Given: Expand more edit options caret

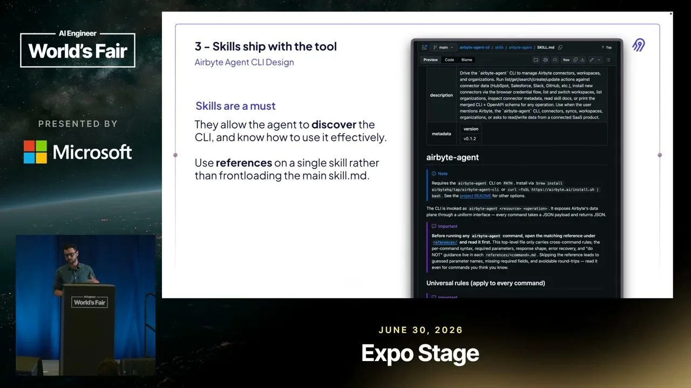Looking at the screenshot, I should [x=599, y=60].
